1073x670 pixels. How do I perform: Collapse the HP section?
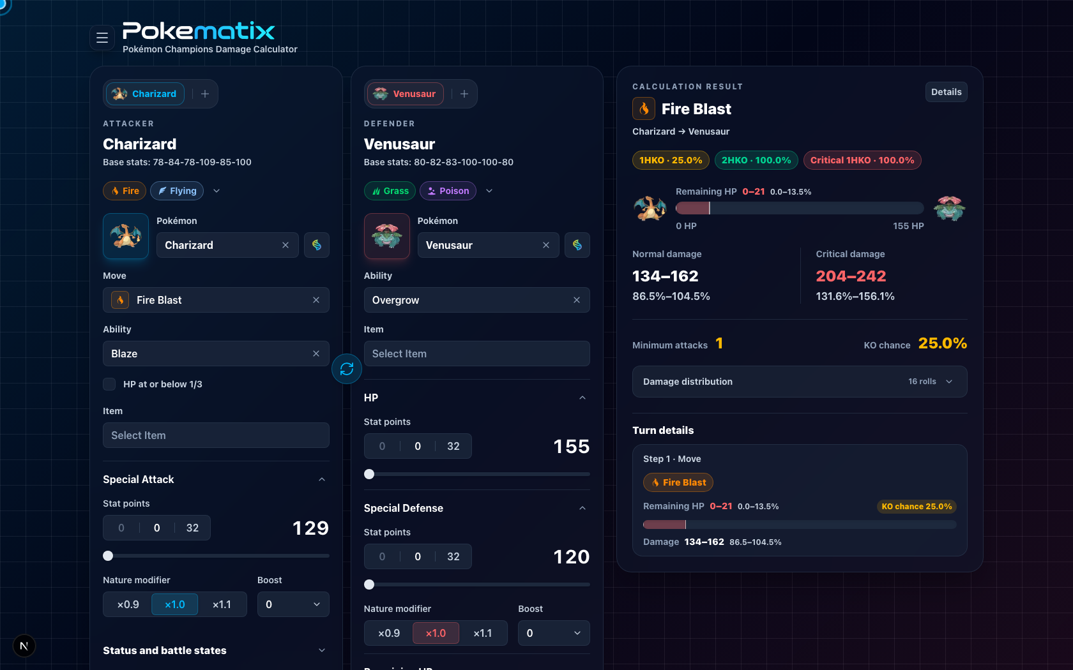click(x=582, y=398)
